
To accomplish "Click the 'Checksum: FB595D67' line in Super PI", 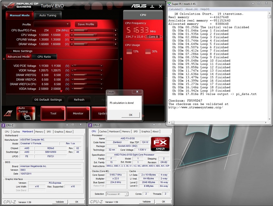I will click(x=185, y=101).
